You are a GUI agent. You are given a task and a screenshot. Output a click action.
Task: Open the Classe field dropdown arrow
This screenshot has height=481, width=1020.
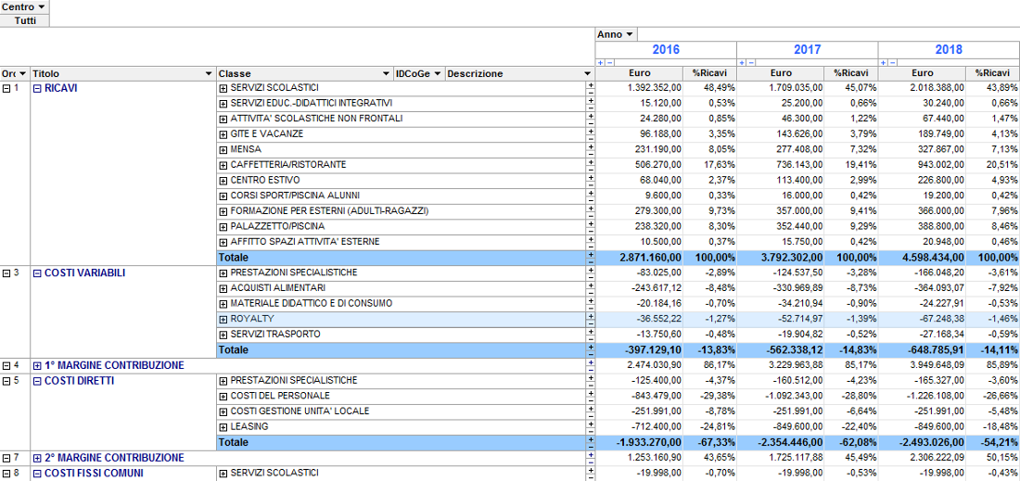pos(387,74)
